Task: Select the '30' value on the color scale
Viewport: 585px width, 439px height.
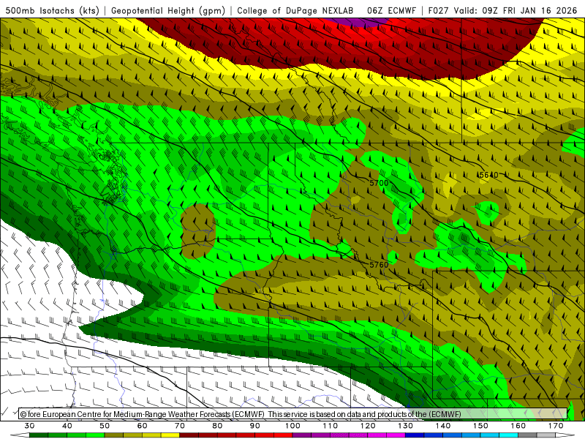Action: point(29,426)
